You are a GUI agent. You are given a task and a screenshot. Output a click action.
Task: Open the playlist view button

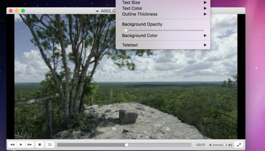(50, 145)
